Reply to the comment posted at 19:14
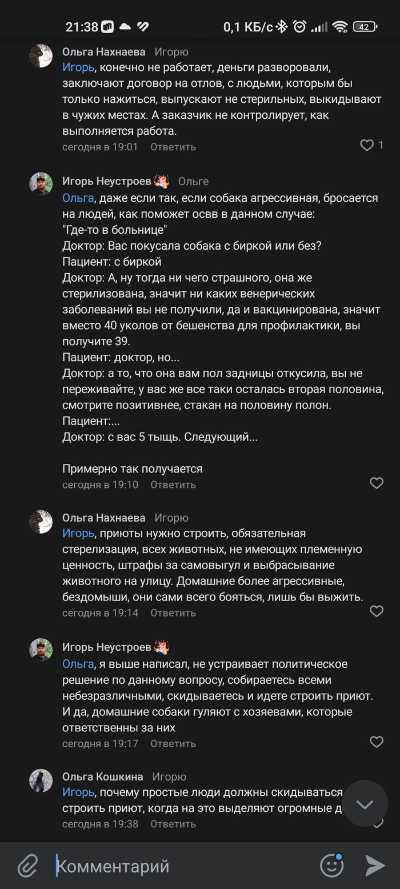 (x=173, y=612)
